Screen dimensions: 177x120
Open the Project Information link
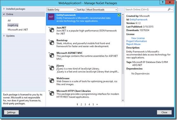coord(136,41)
